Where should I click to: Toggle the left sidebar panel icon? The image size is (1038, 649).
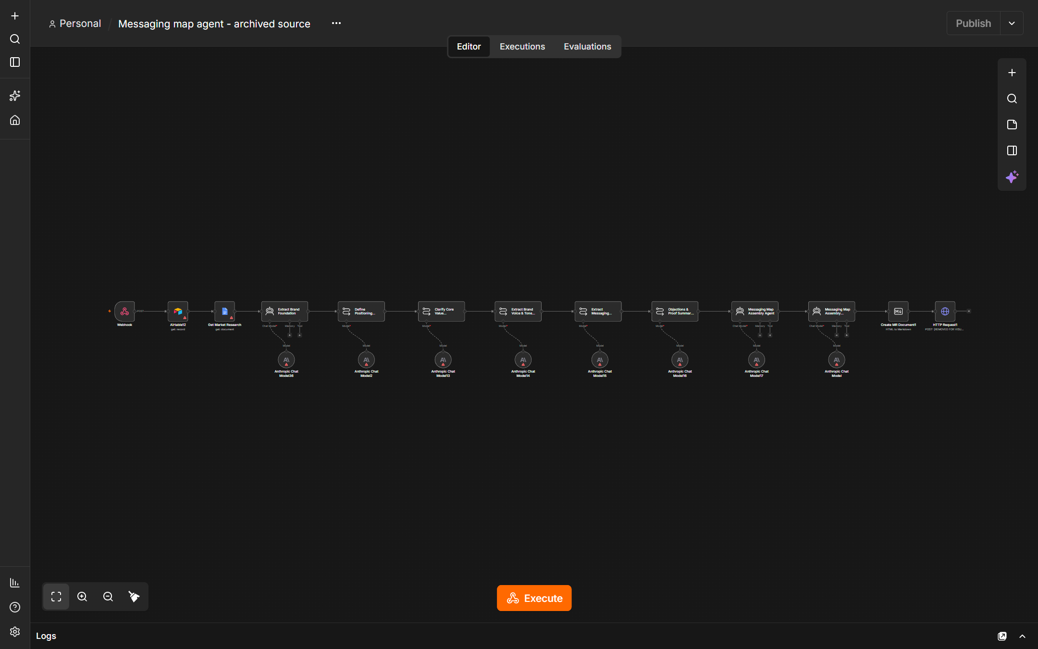pos(15,62)
